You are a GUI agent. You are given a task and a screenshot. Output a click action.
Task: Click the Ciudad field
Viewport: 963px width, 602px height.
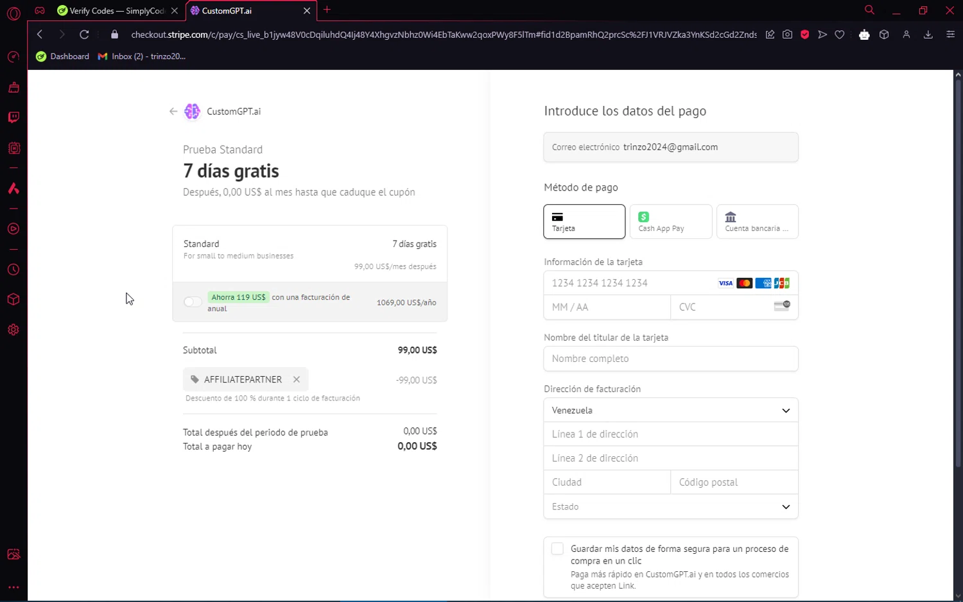pos(607,482)
